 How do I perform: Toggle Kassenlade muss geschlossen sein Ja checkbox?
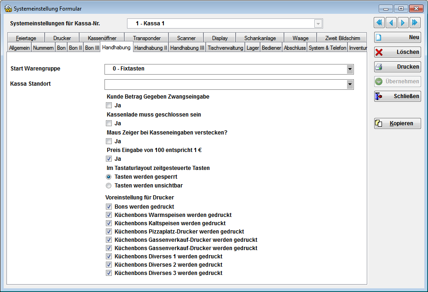109,123
